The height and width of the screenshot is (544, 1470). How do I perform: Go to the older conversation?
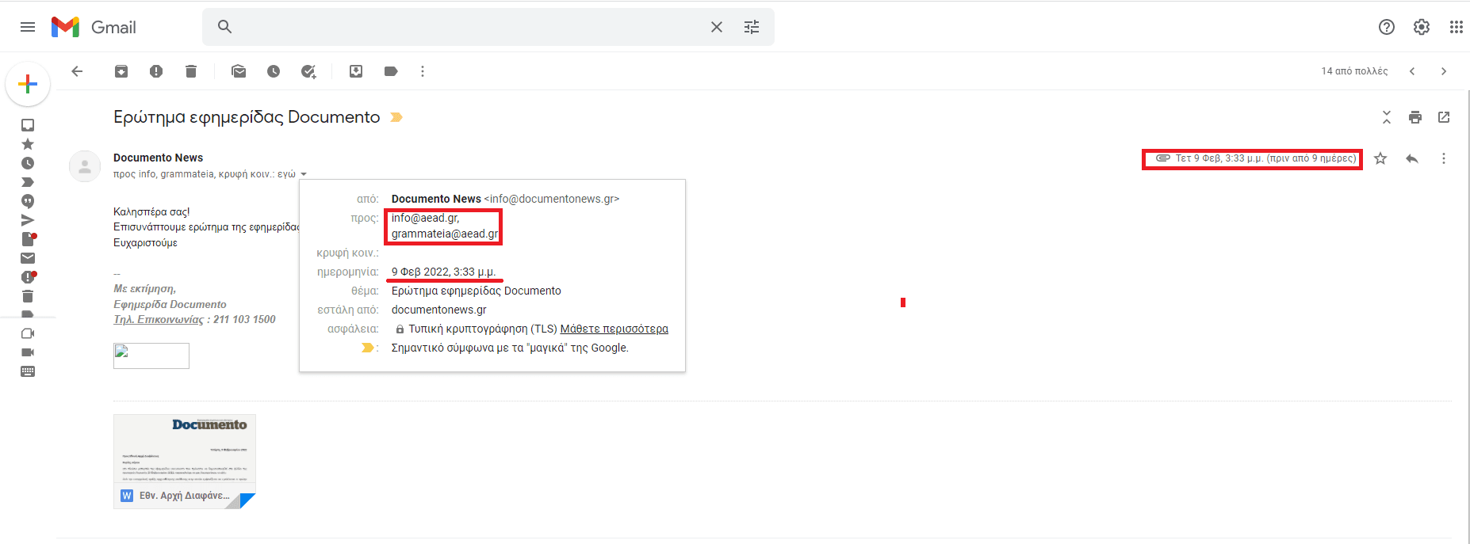pyautogui.click(x=1444, y=71)
